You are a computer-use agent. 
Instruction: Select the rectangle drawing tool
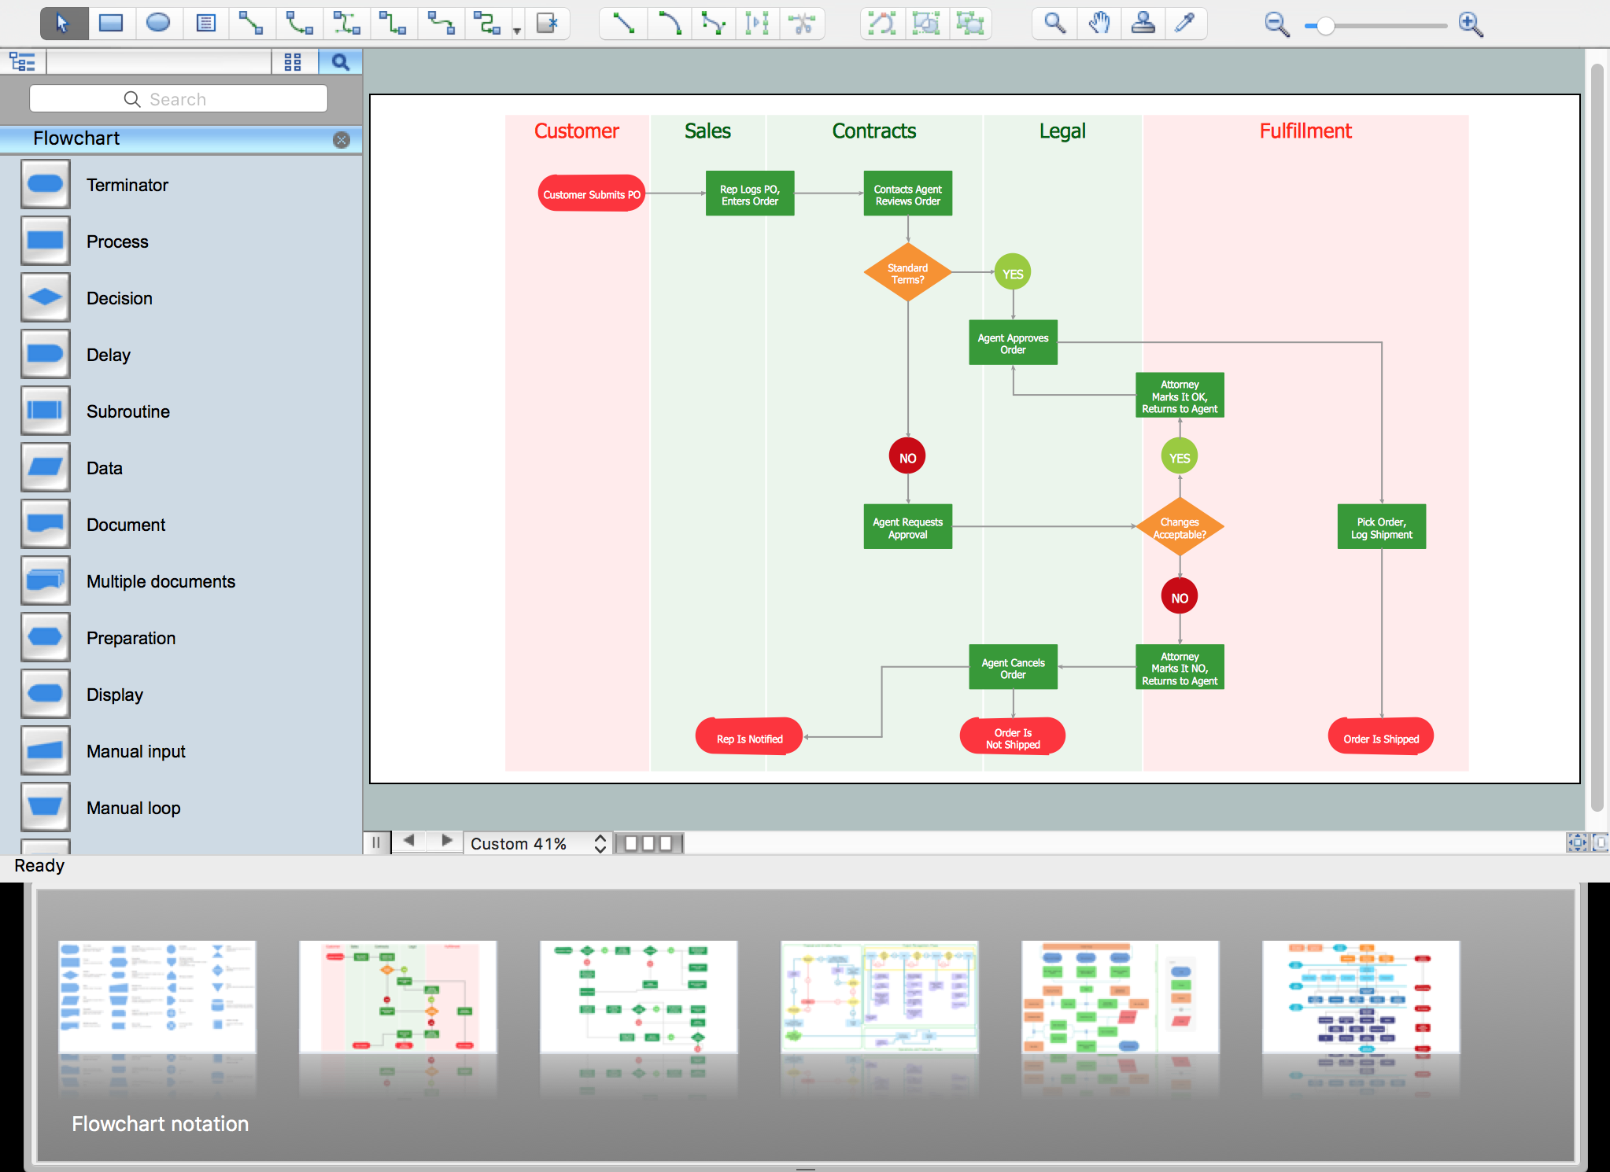111,24
